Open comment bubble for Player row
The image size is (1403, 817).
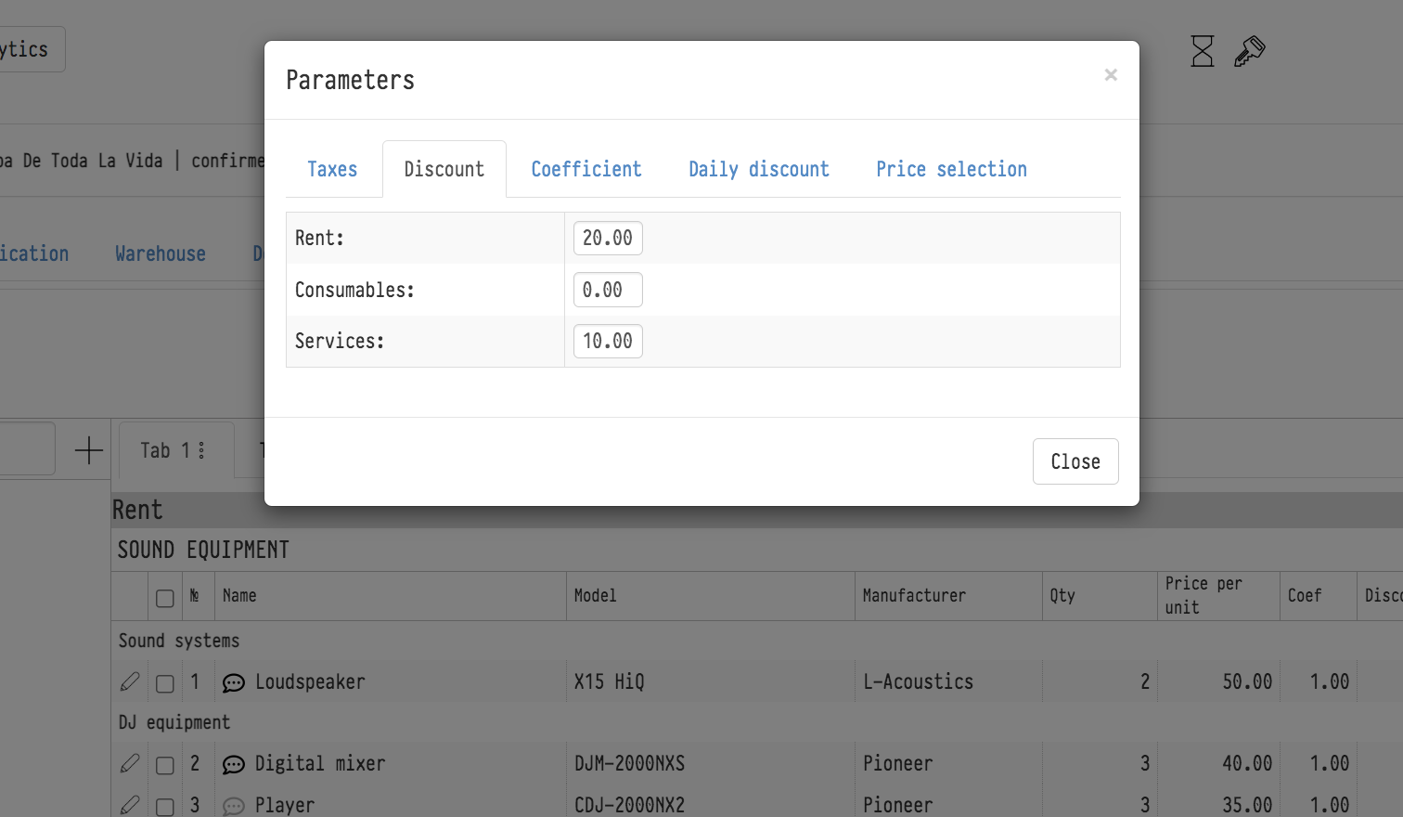234,806
